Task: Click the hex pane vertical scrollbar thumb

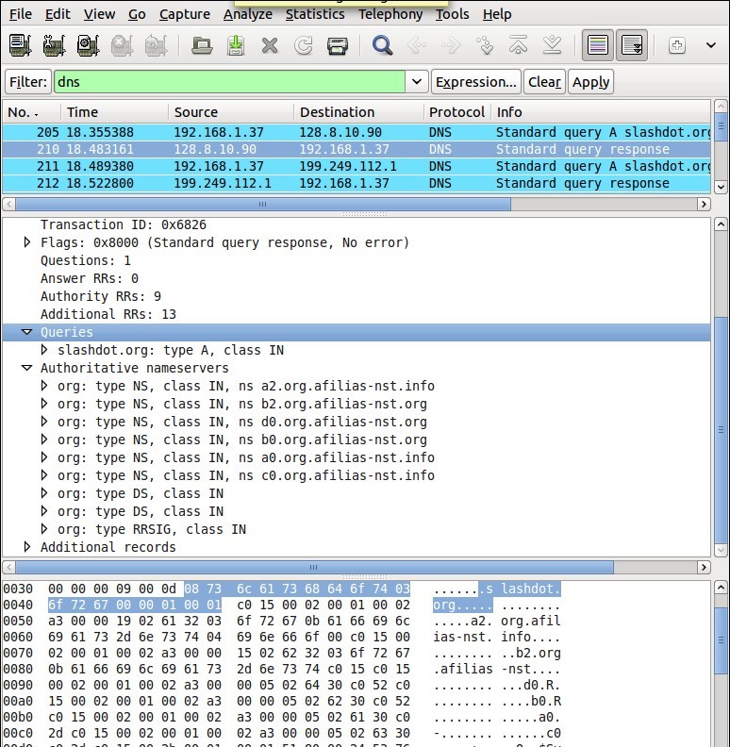Action: (x=721, y=639)
